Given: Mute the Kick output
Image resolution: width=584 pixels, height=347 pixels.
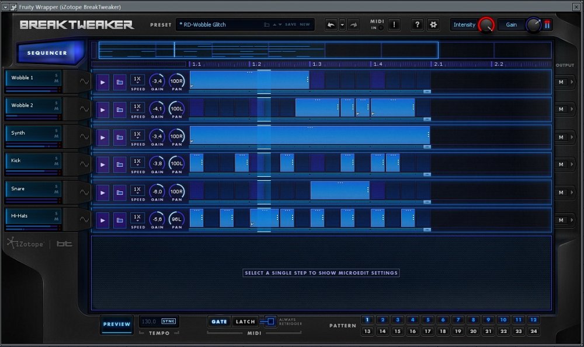Looking at the screenshot, I should [x=561, y=164].
